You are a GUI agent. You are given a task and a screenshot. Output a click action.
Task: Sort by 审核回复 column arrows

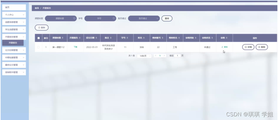(x=196, y=38)
